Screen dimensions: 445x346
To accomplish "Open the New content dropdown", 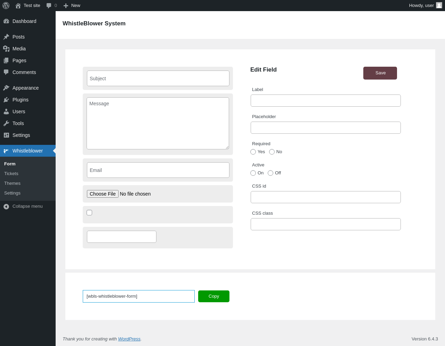I will click(x=72, y=6).
